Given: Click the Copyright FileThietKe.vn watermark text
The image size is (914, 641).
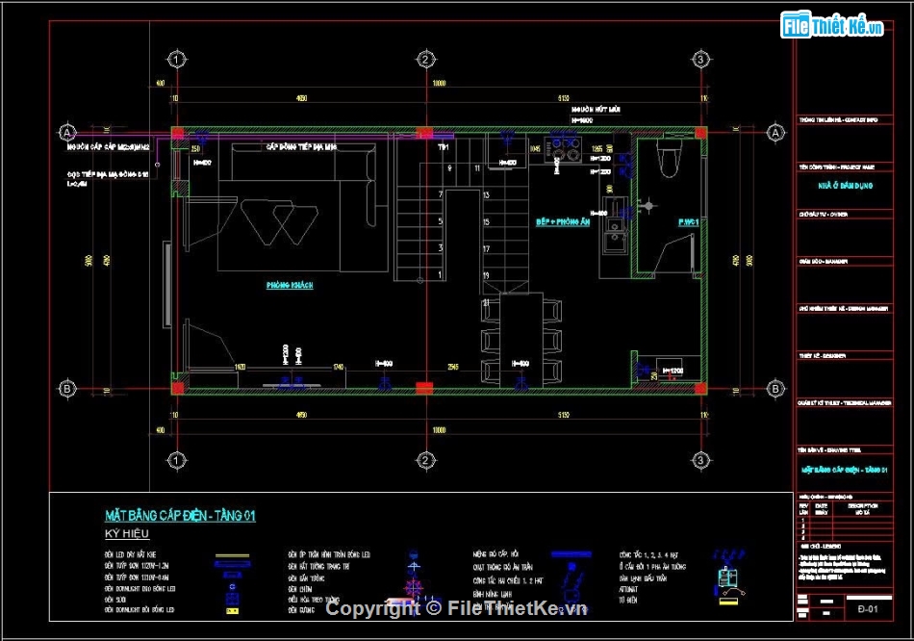Looking at the screenshot, I should point(456,608).
